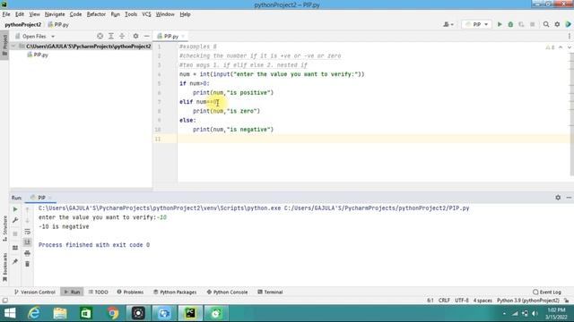Open Google Chrome from taskbar

point(113,313)
